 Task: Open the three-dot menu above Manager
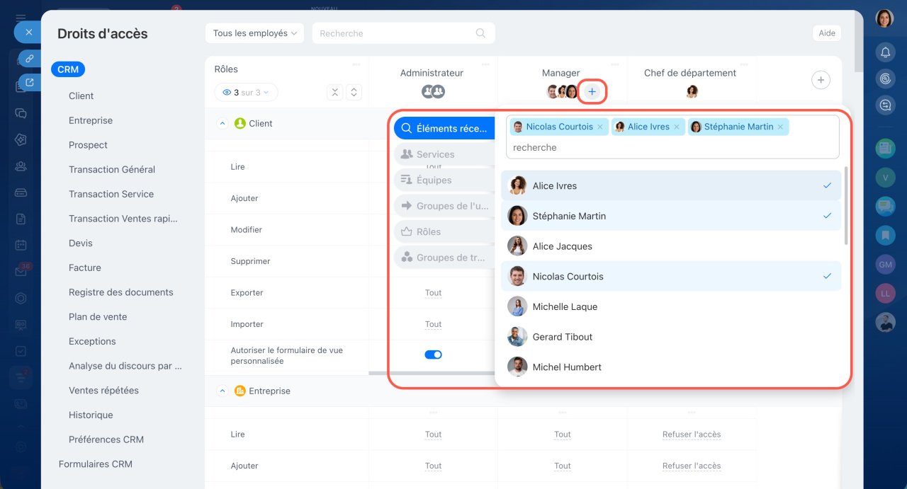coord(615,64)
